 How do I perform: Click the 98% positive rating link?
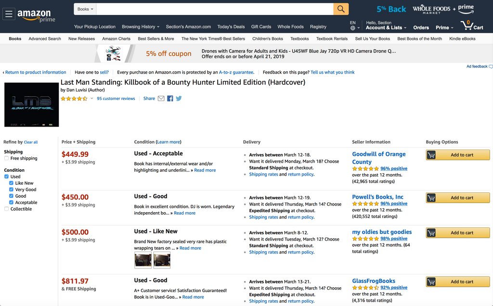(x=394, y=239)
